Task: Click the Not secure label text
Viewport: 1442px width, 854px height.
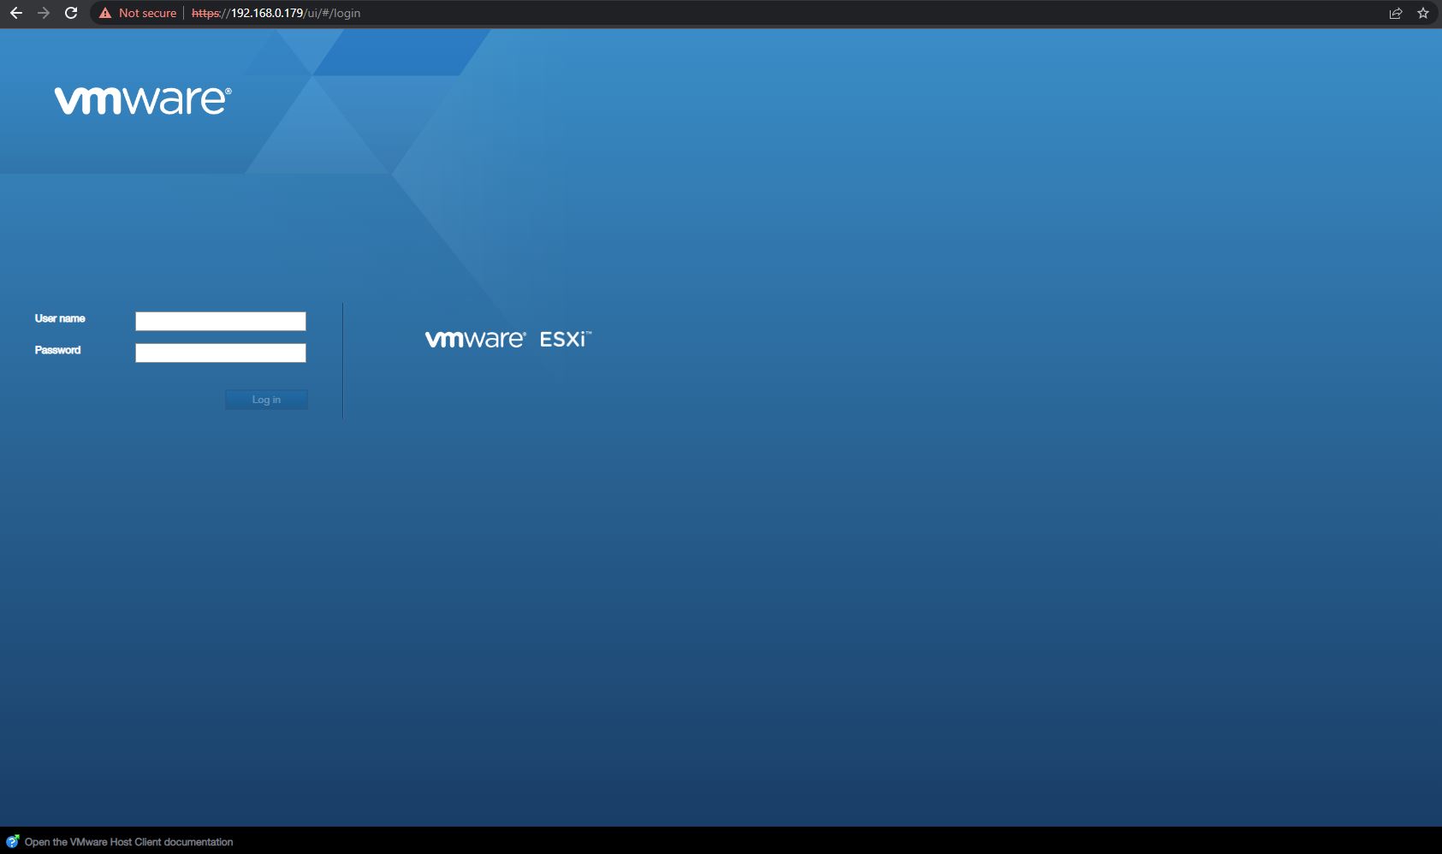Action: 146,13
